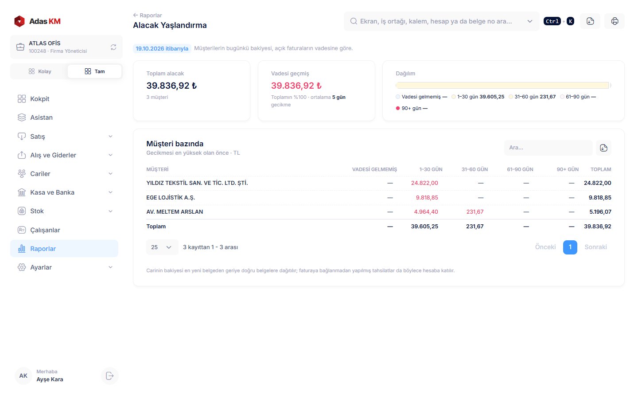Open the page size dropdown showing 25
The width and height of the screenshot is (638, 399).
162,247
